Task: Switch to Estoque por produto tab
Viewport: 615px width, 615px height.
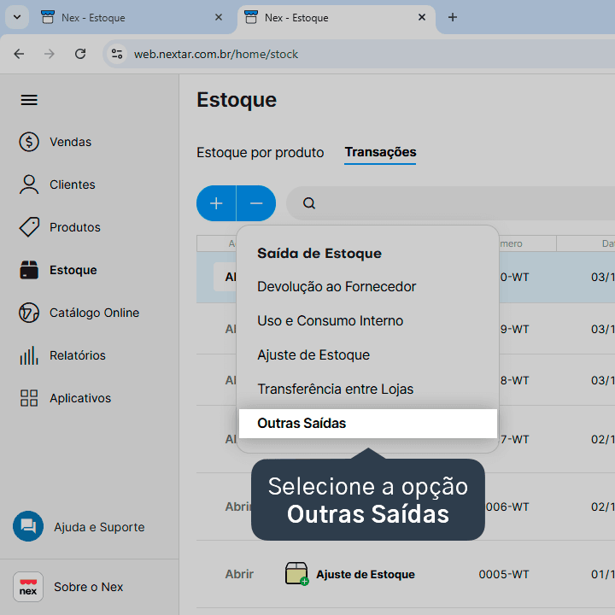Action: click(260, 152)
